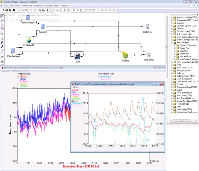Select the Weather data component icon
The width and height of the screenshot is (199, 171).
[28, 40]
